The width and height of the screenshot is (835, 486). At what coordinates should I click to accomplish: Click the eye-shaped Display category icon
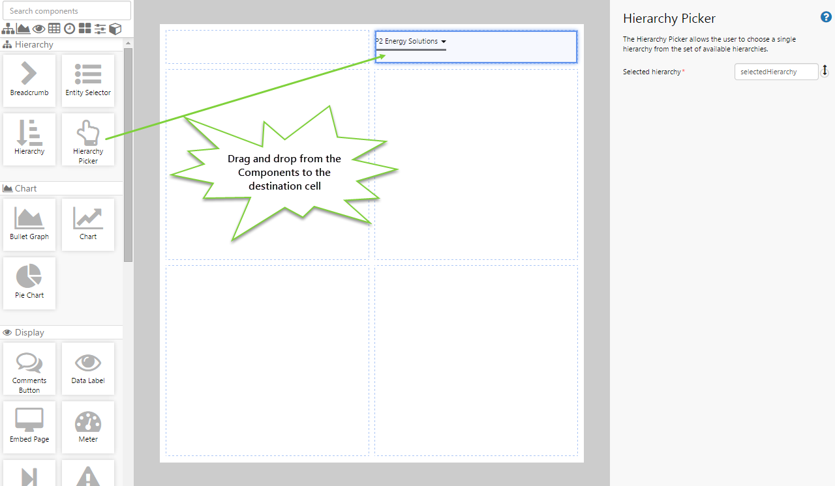39,29
